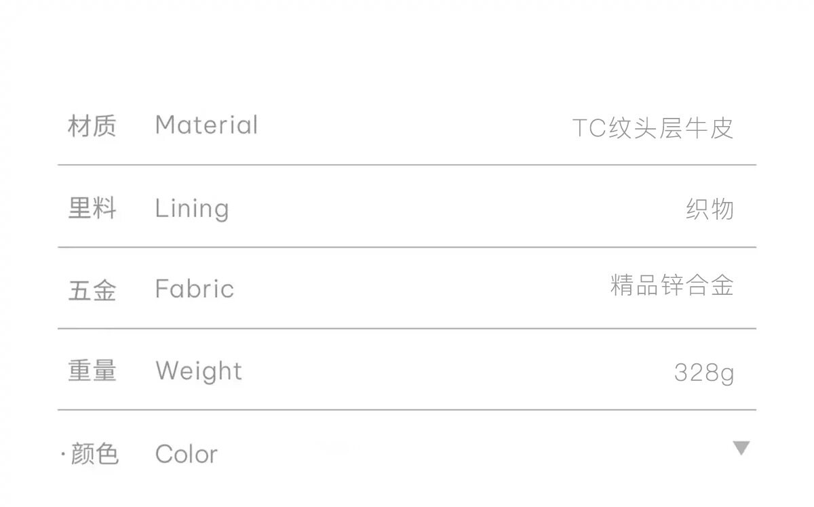Click the bullet dot before 颜色
The image size is (814, 507).
pos(63,455)
